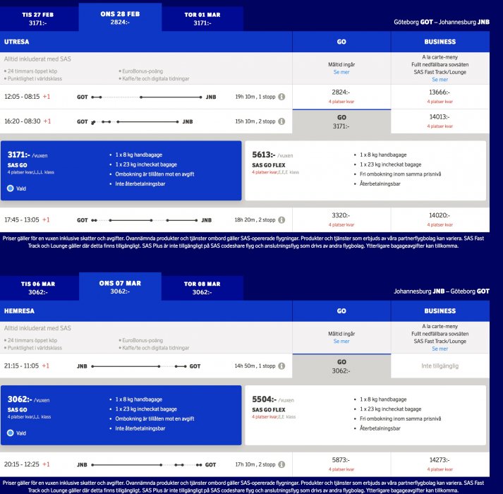The height and width of the screenshot is (494, 503).
Task: Toggle the Vald radio on return SAS GO 3062
Action: coord(11,433)
